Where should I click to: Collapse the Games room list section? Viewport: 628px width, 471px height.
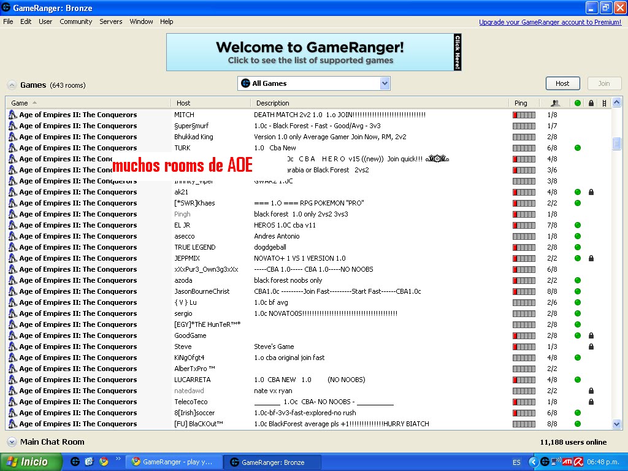pos(12,85)
